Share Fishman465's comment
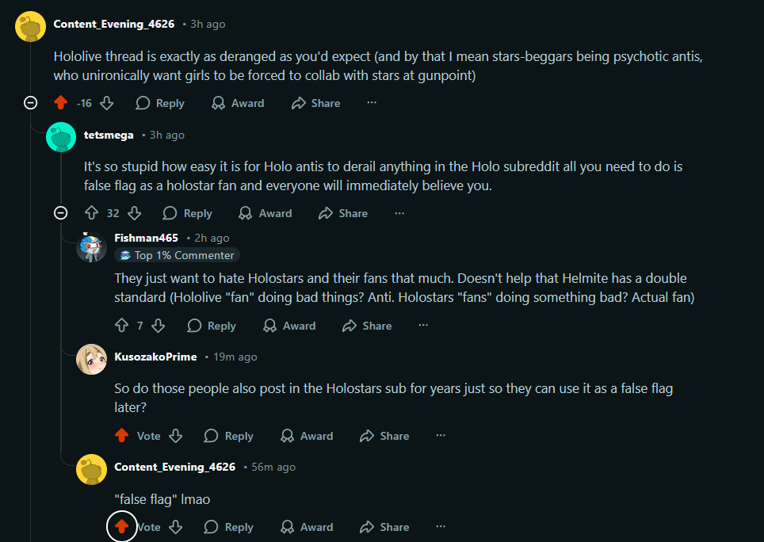 click(368, 326)
